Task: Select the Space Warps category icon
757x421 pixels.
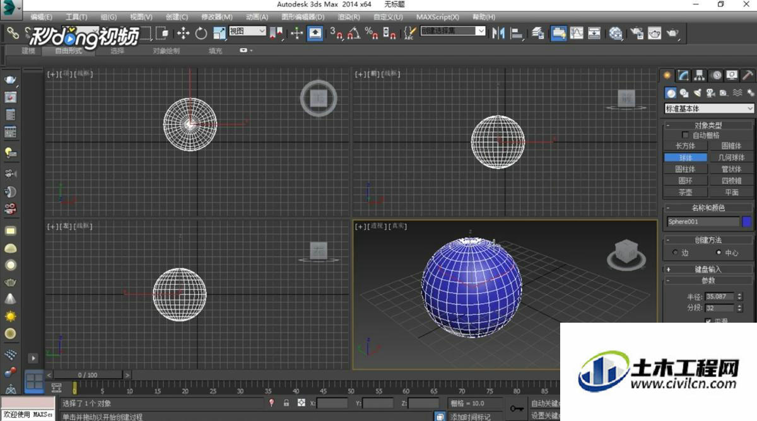Action: coord(737,93)
